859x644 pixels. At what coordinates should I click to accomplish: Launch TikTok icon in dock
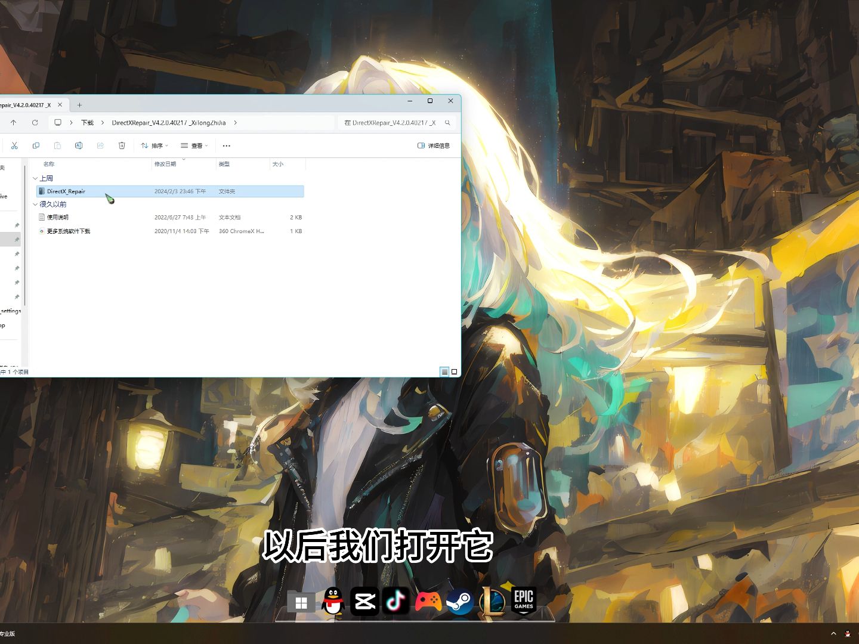tap(396, 601)
